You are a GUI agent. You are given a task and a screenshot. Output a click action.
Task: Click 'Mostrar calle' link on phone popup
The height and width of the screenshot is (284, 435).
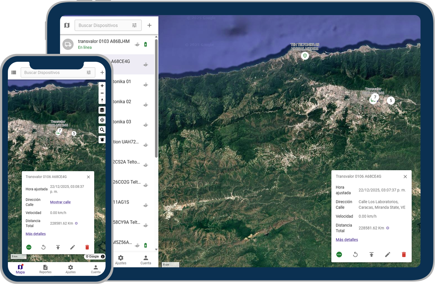tap(60, 202)
